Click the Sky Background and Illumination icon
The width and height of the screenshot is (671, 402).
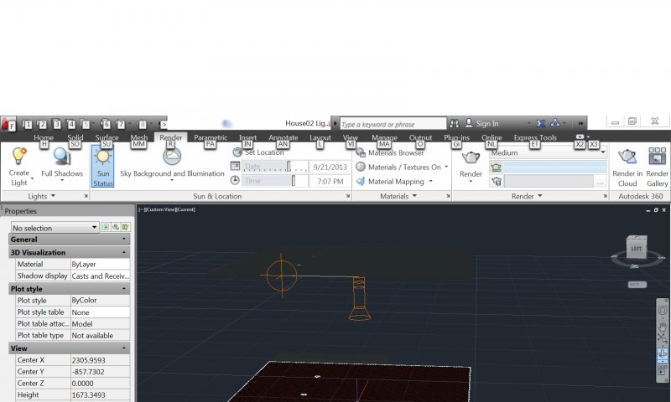point(172,157)
